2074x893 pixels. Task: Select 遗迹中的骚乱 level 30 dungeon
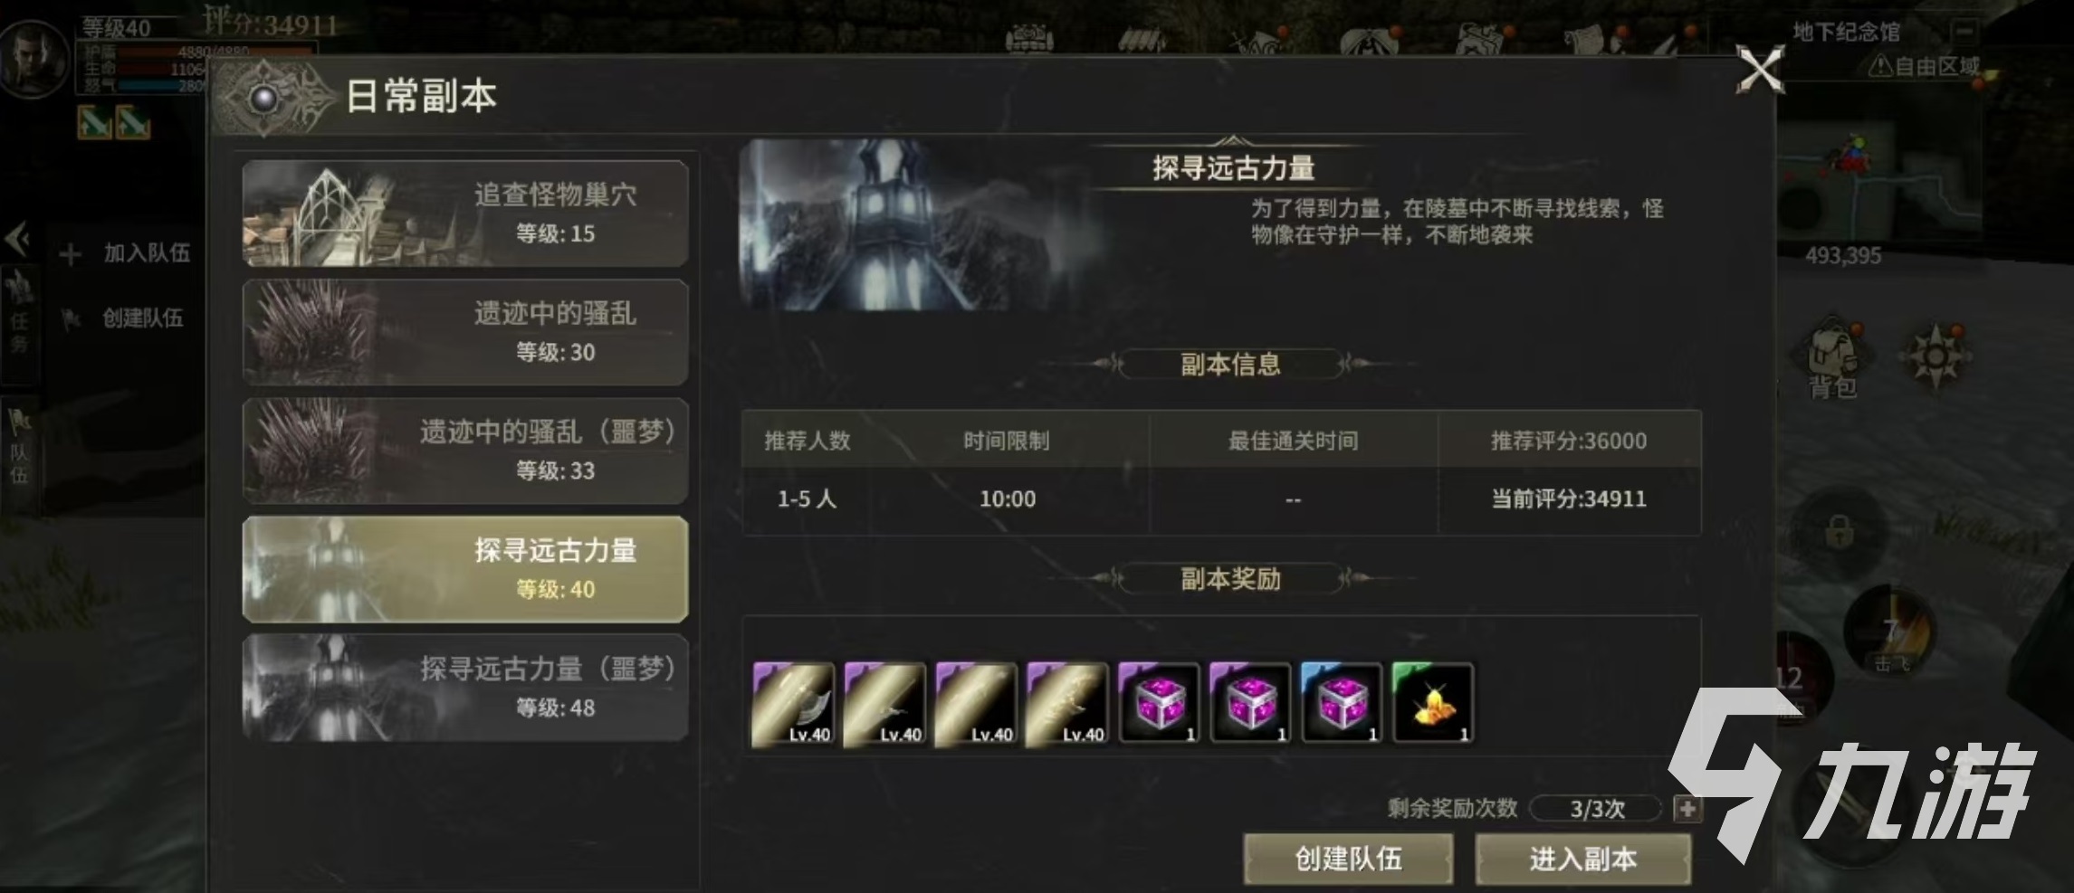465,332
